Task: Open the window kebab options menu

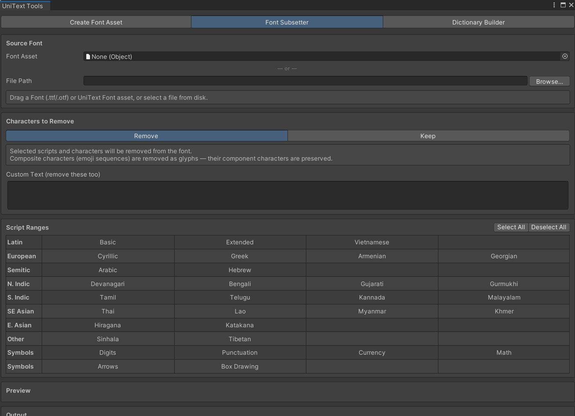Action: 554,5
